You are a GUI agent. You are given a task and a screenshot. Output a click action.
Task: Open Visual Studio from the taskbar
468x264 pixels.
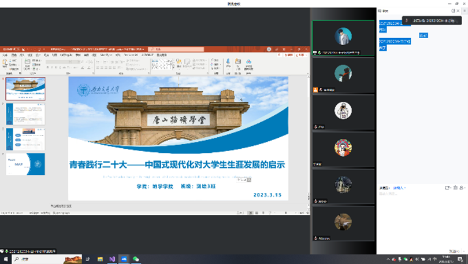(x=112, y=259)
